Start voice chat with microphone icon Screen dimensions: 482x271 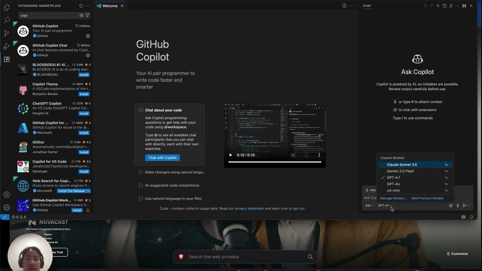(x=458, y=206)
